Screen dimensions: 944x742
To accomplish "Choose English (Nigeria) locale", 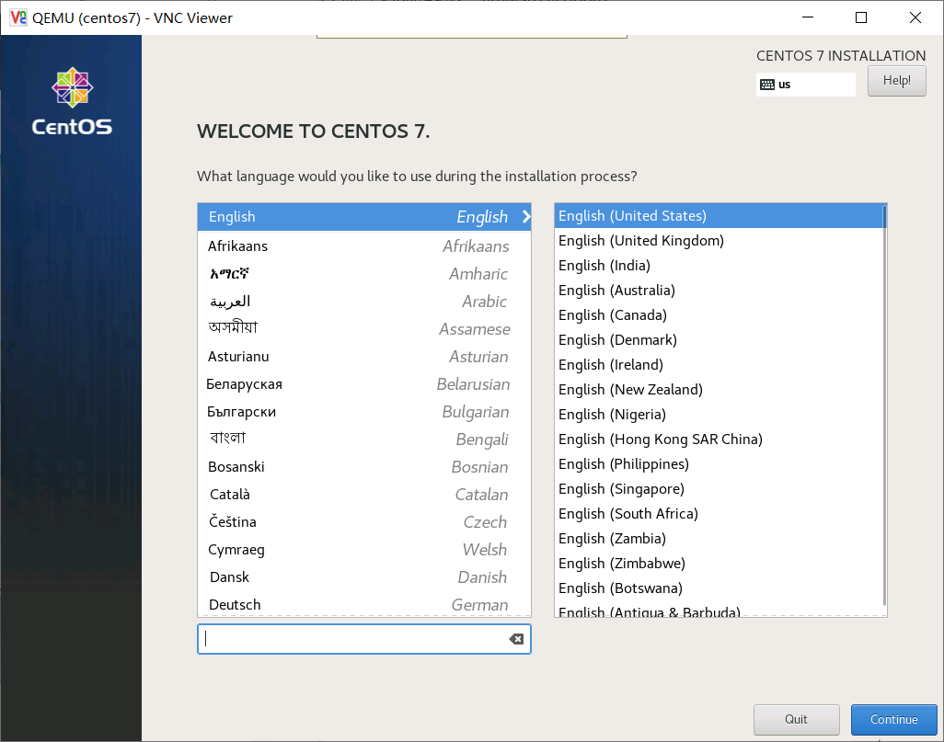I will [719, 415].
